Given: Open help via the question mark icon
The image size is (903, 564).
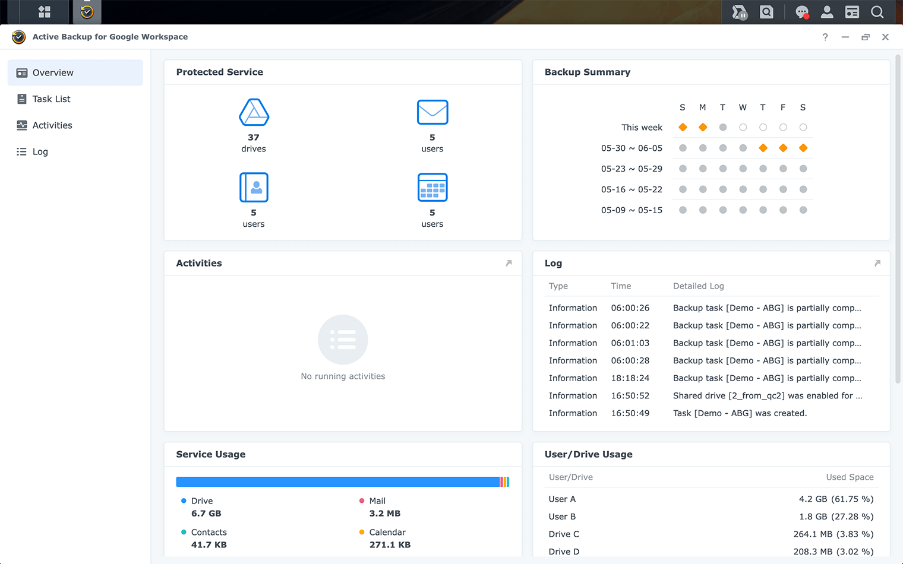Looking at the screenshot, I should tap(825, 37).
